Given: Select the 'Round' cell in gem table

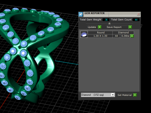Looking at the screenshot, I should 100,33.
